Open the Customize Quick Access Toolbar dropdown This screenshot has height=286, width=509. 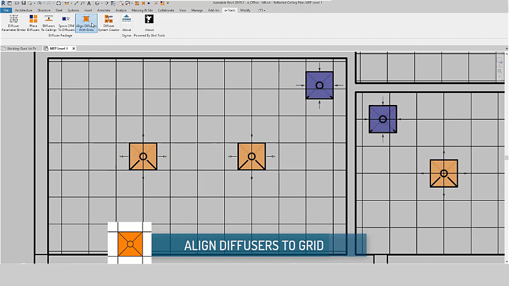168,3
